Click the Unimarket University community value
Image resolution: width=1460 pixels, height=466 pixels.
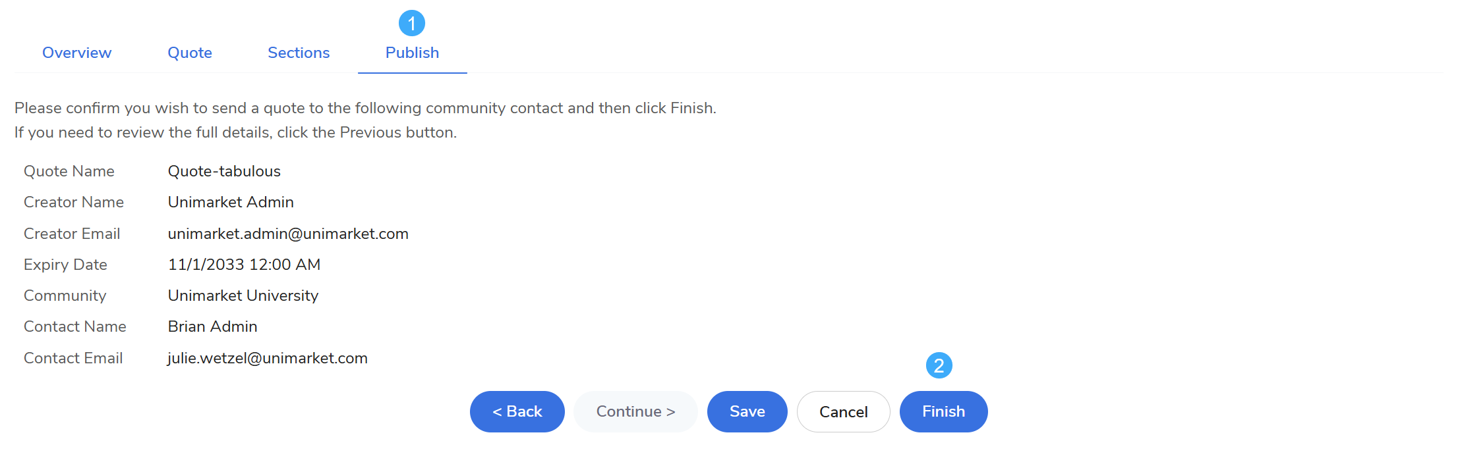click(243, 296)
